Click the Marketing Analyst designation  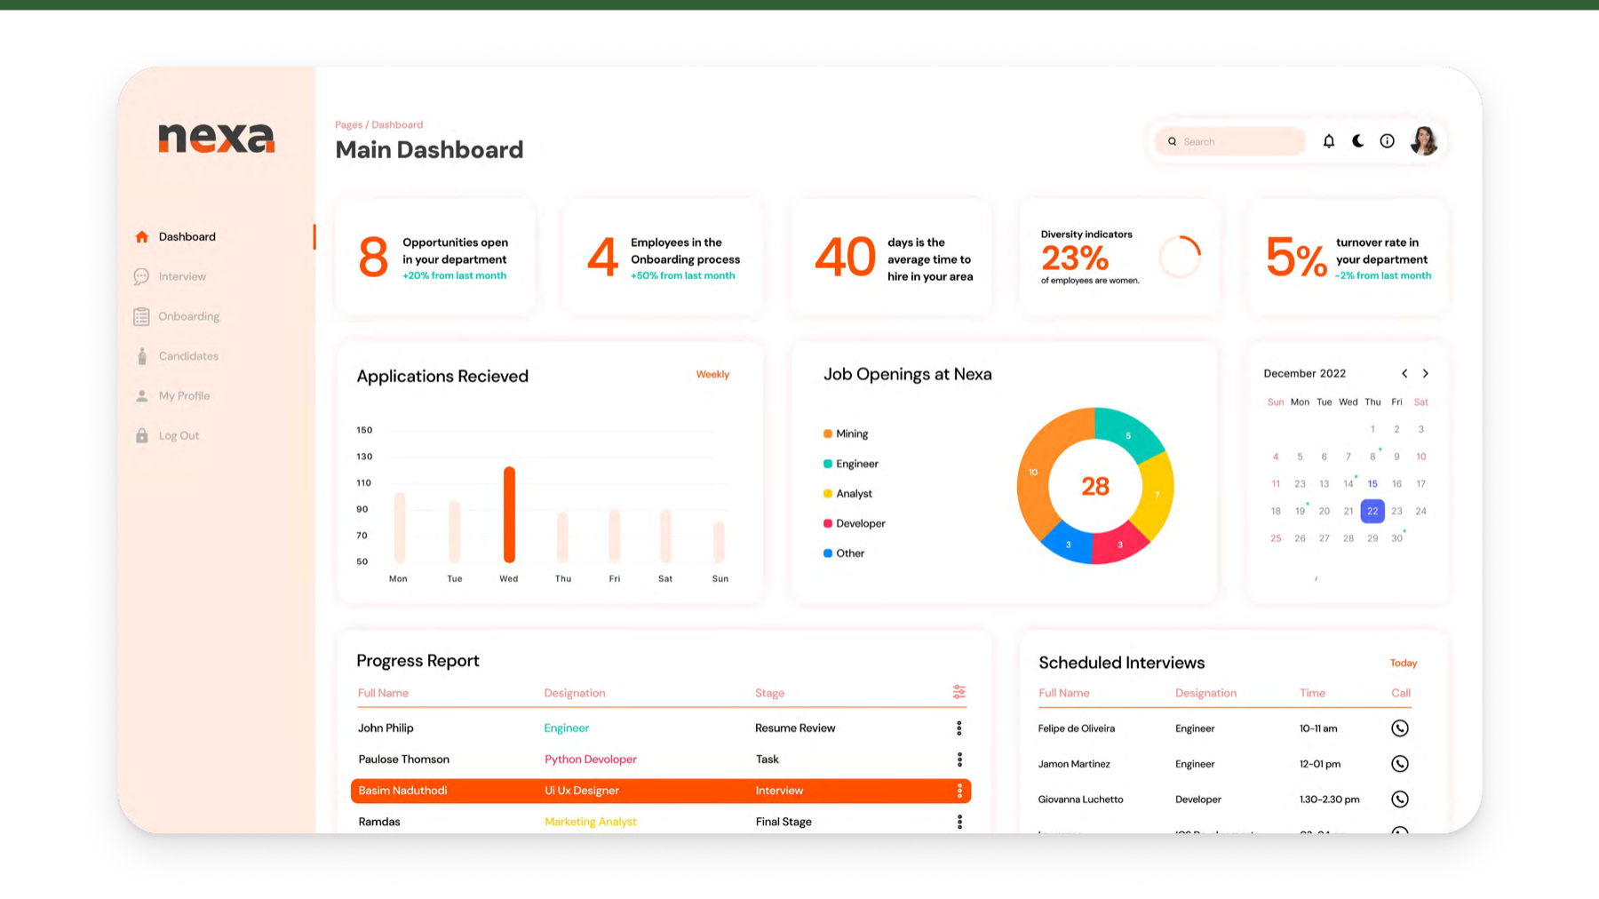point(591,822)
